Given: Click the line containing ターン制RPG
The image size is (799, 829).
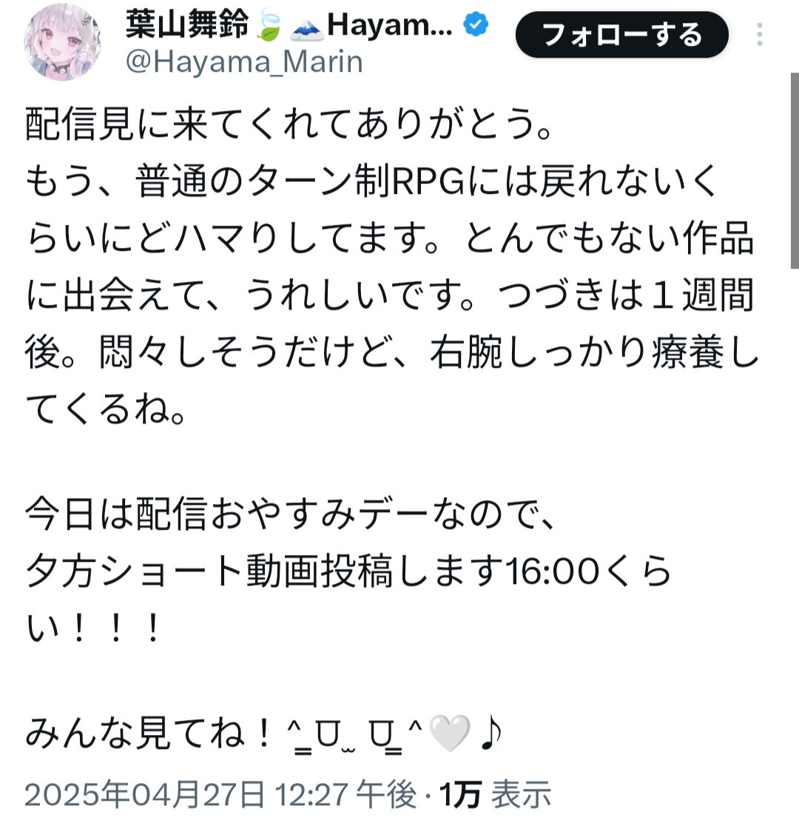Looking at the screenshot, I should pyautogui.click(x=372, y=181).
